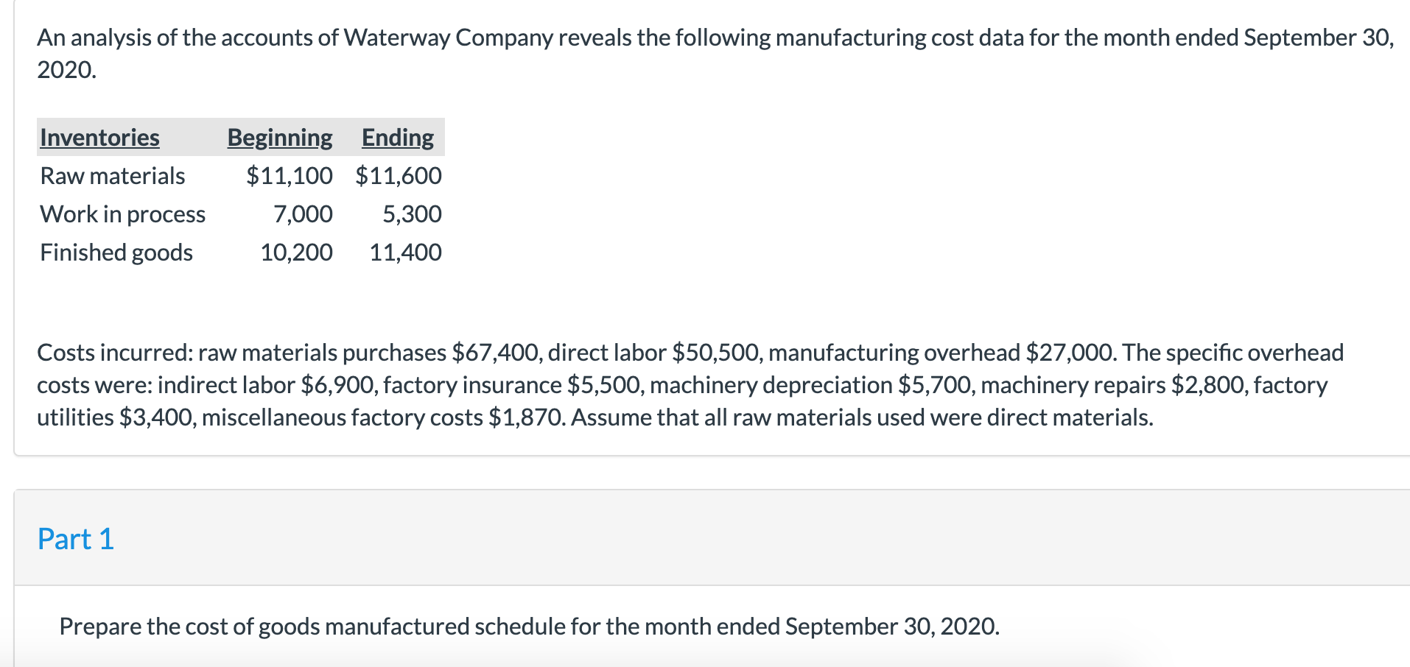Select the Raw materials row label
Image resolution: width=1410 pixels, height=667 pixels.
(x=113, y=176)
